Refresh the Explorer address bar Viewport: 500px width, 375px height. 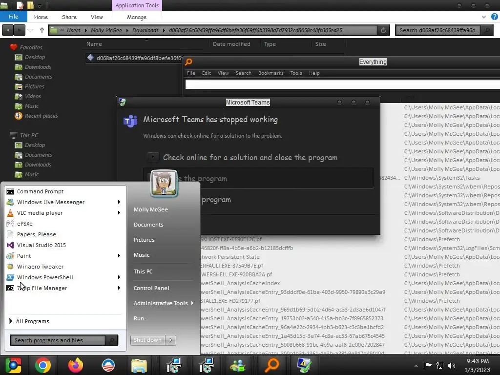(x=383, y=30)
